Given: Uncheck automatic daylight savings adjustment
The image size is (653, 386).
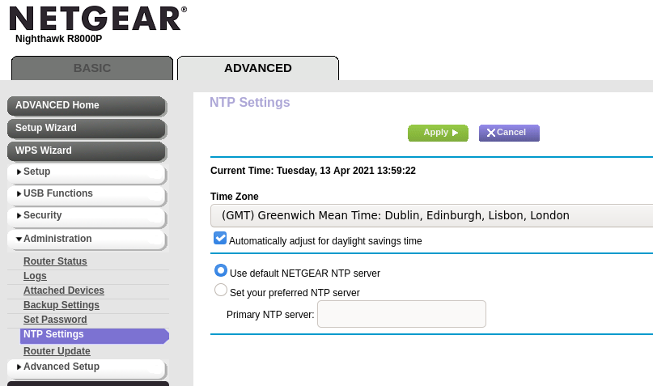Looking at the screenshot, I should click(x=220, y=239).
